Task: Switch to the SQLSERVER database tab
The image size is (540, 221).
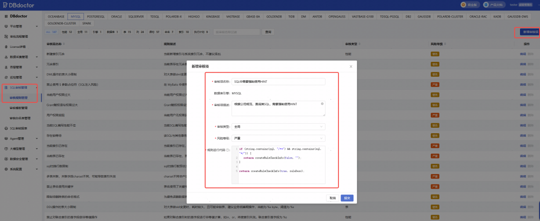Action: pyautogui.click(x=136, y=16)
